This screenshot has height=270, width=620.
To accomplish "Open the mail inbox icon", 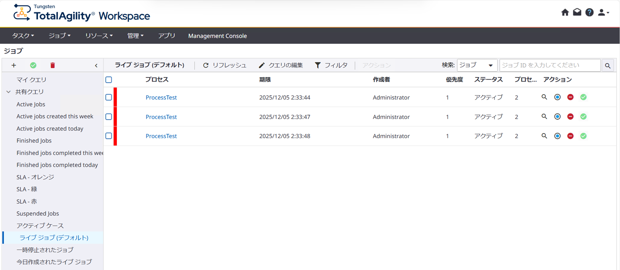I will [x=577, y=12].
